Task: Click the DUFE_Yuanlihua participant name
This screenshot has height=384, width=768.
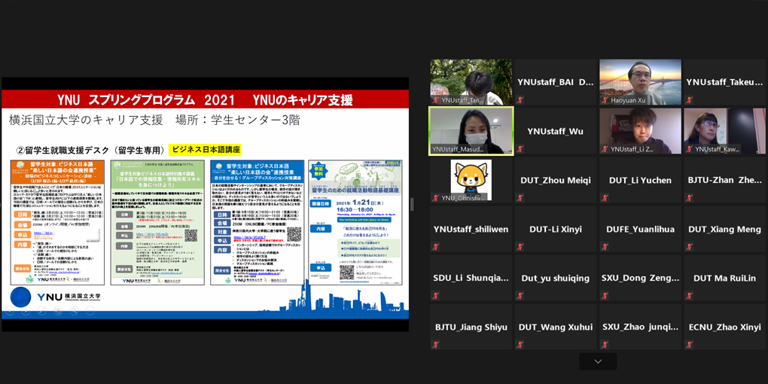Action: tap(641, 229)
